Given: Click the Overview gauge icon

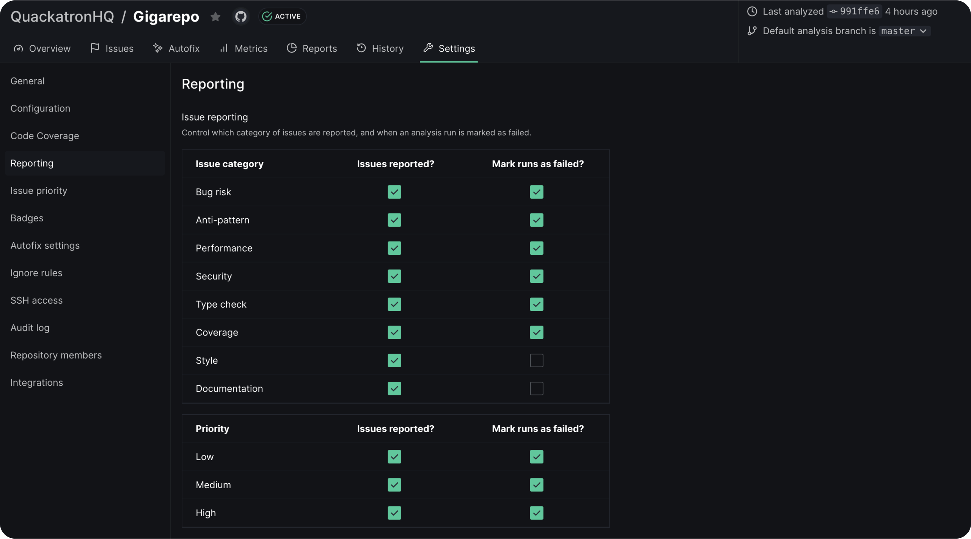Looking at the screenshot, I should point(18,49).
